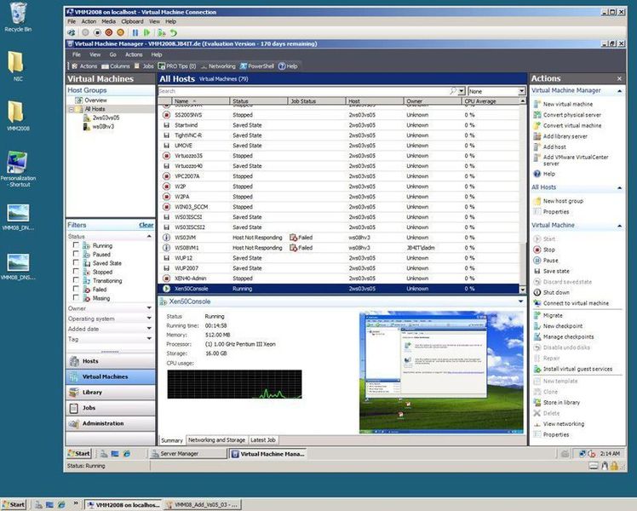This screenshot has height=511, width=637.
Task: Click Add VMware VirtualCenter server action
Action: [x=571, y=160]
